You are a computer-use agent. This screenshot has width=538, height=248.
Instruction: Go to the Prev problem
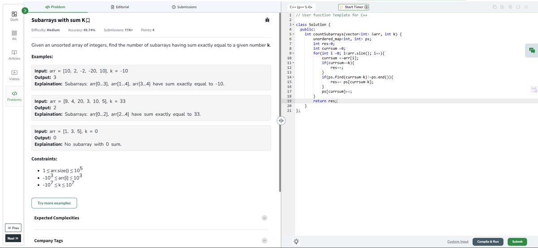click(13, 228)
